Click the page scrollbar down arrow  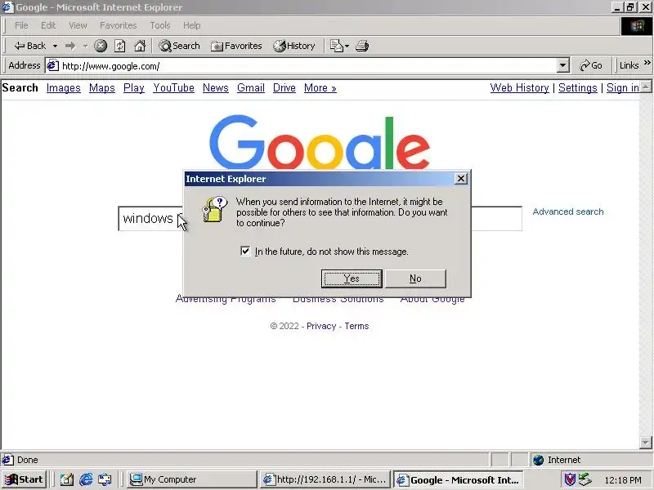646,443
